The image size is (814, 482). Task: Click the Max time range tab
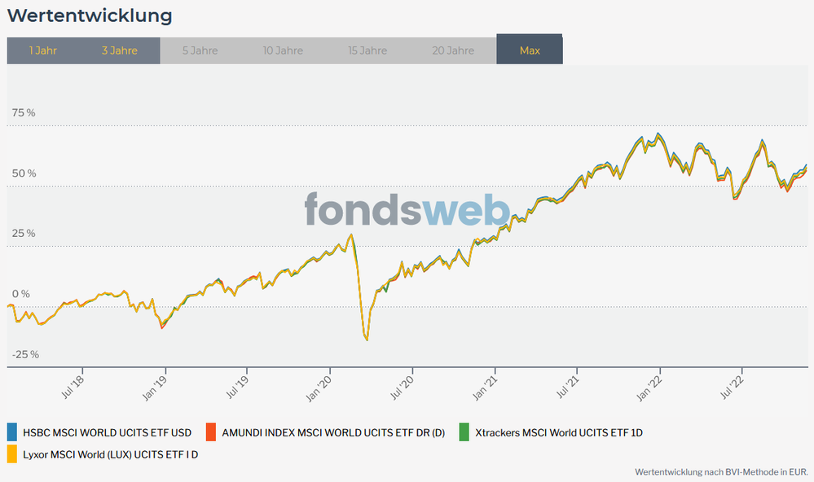pos(530,50)
